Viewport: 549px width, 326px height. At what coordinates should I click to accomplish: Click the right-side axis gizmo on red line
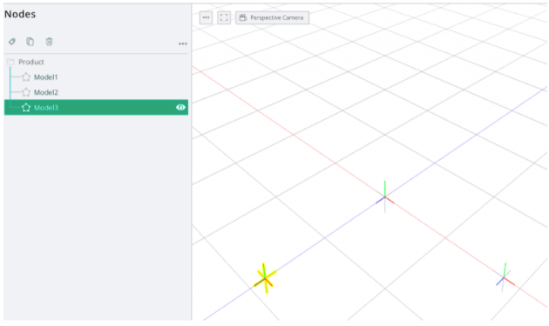[x=505, y=277]
